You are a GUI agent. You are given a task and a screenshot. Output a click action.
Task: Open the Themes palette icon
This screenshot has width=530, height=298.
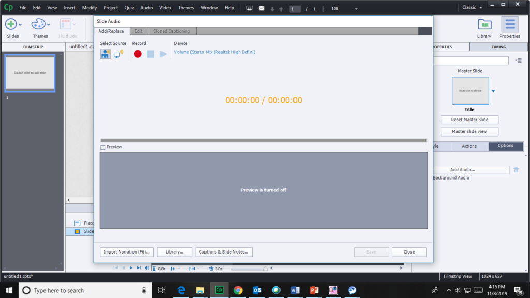tap(38, 24)
